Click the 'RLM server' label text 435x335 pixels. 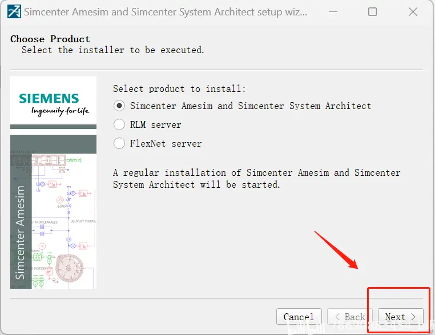point(155,125)
